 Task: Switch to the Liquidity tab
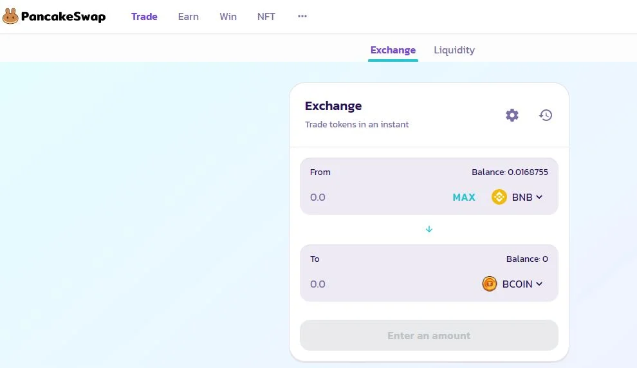pyautogui.click(x=454, y=50)
